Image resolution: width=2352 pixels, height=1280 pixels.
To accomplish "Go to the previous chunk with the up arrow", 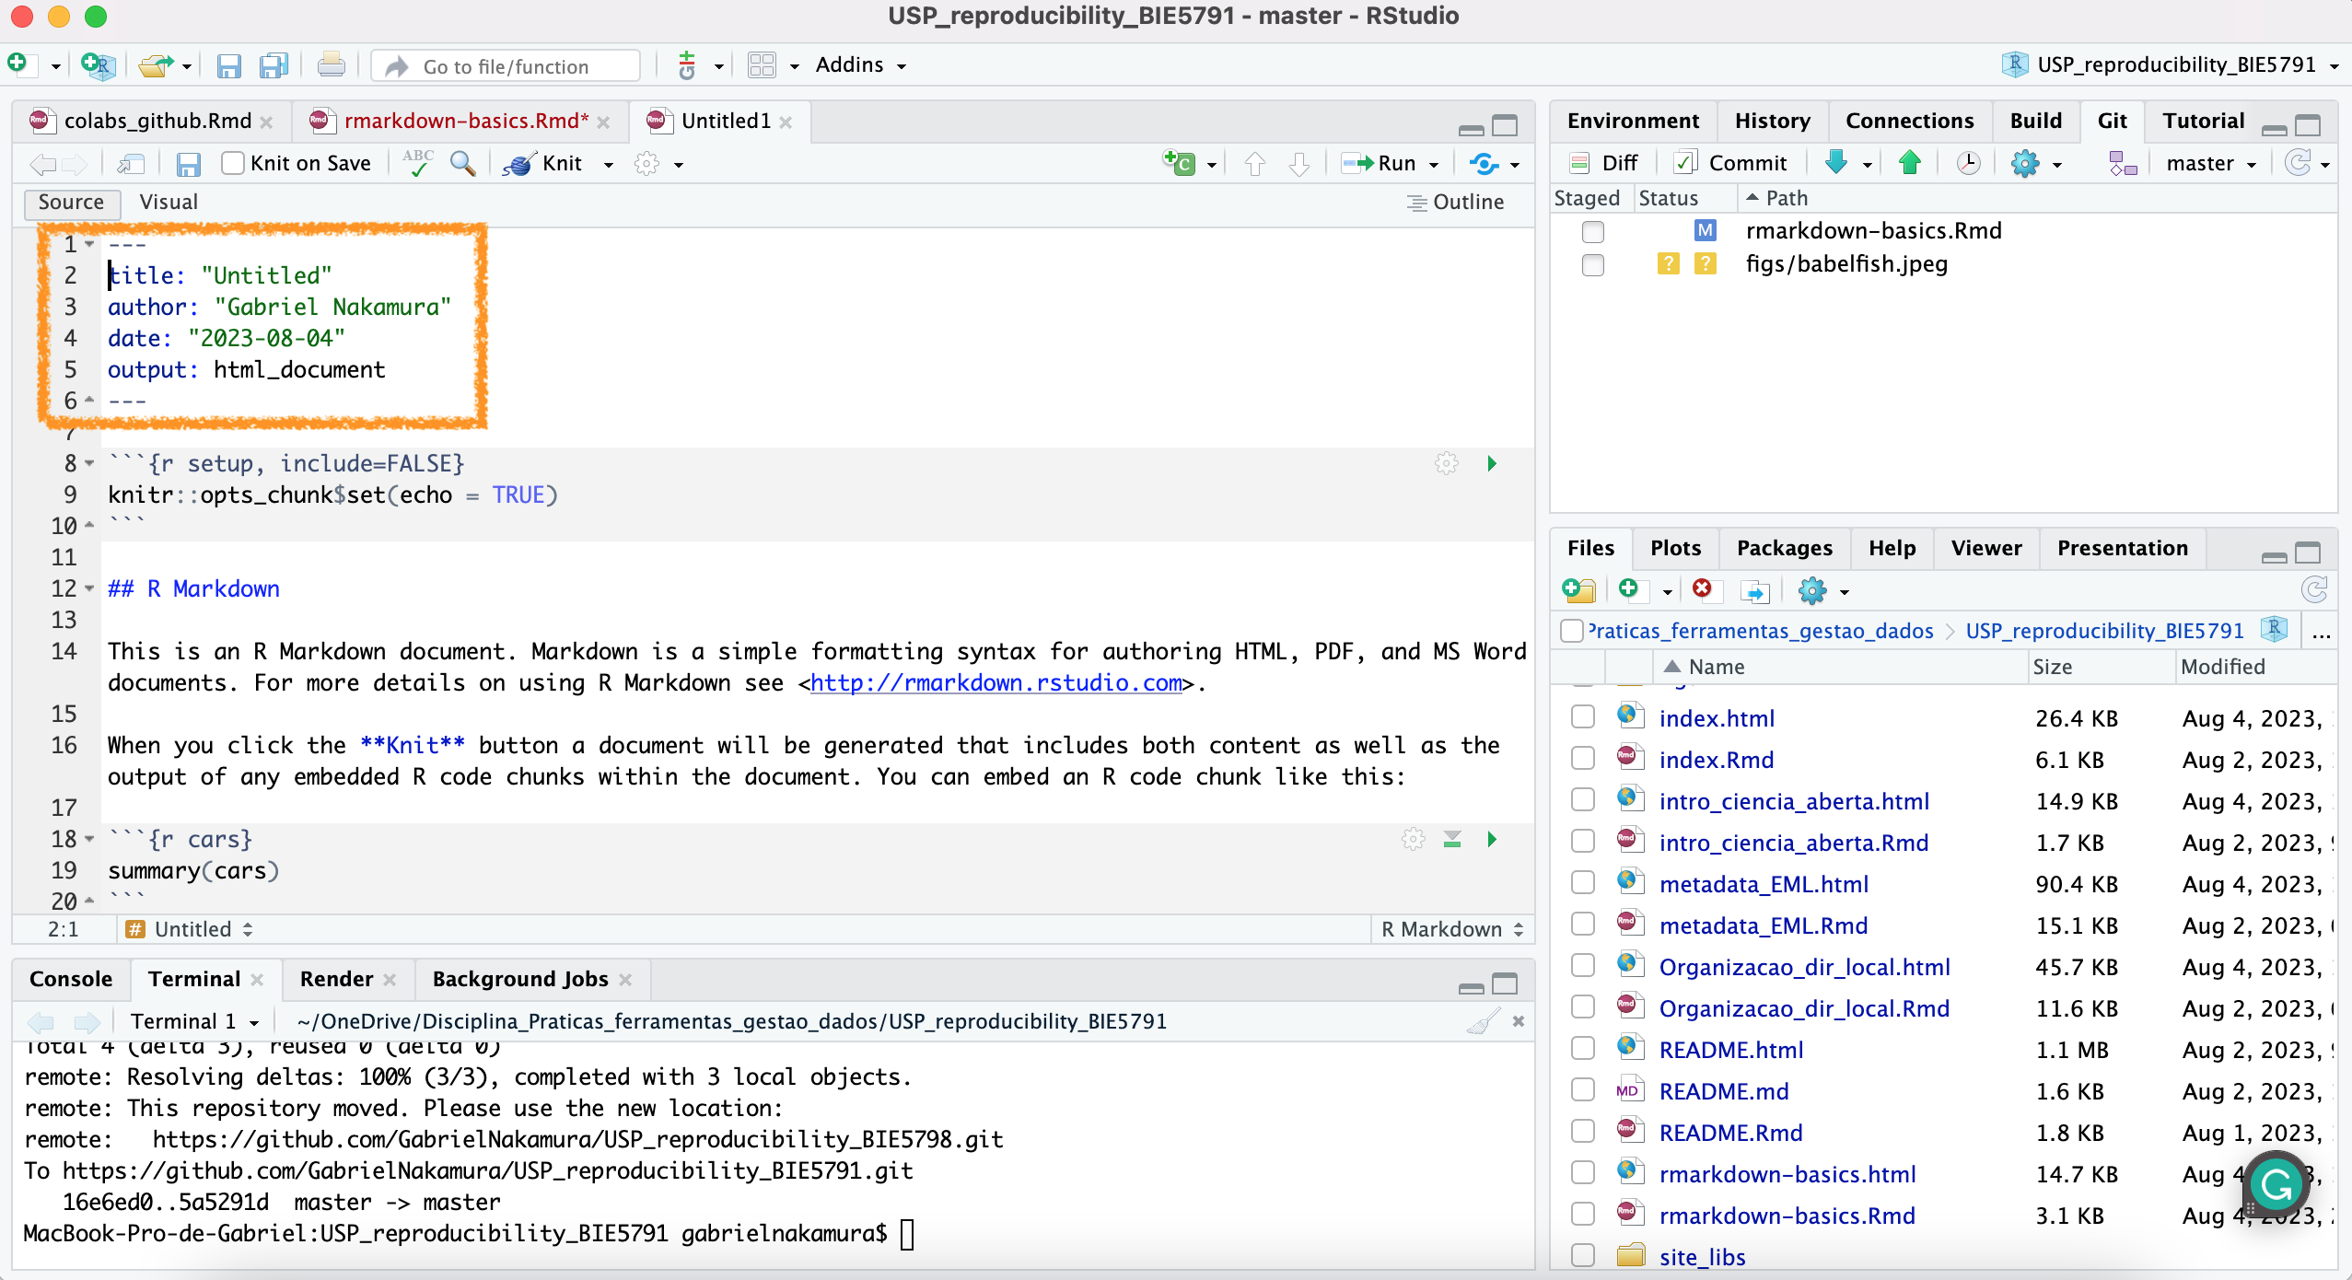I will [1254, 164].
